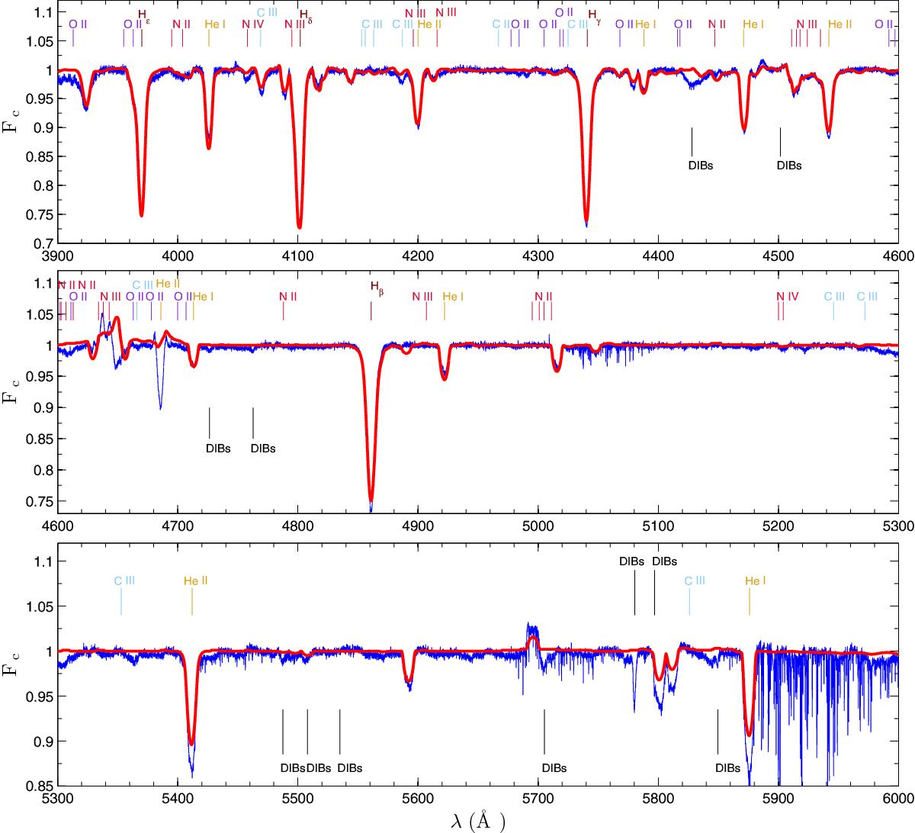Click the emission peak near 5695 Å
Image resolution: width=915 pixels, height=833 pixels.
pyautogui.click(x=531, y=628)
